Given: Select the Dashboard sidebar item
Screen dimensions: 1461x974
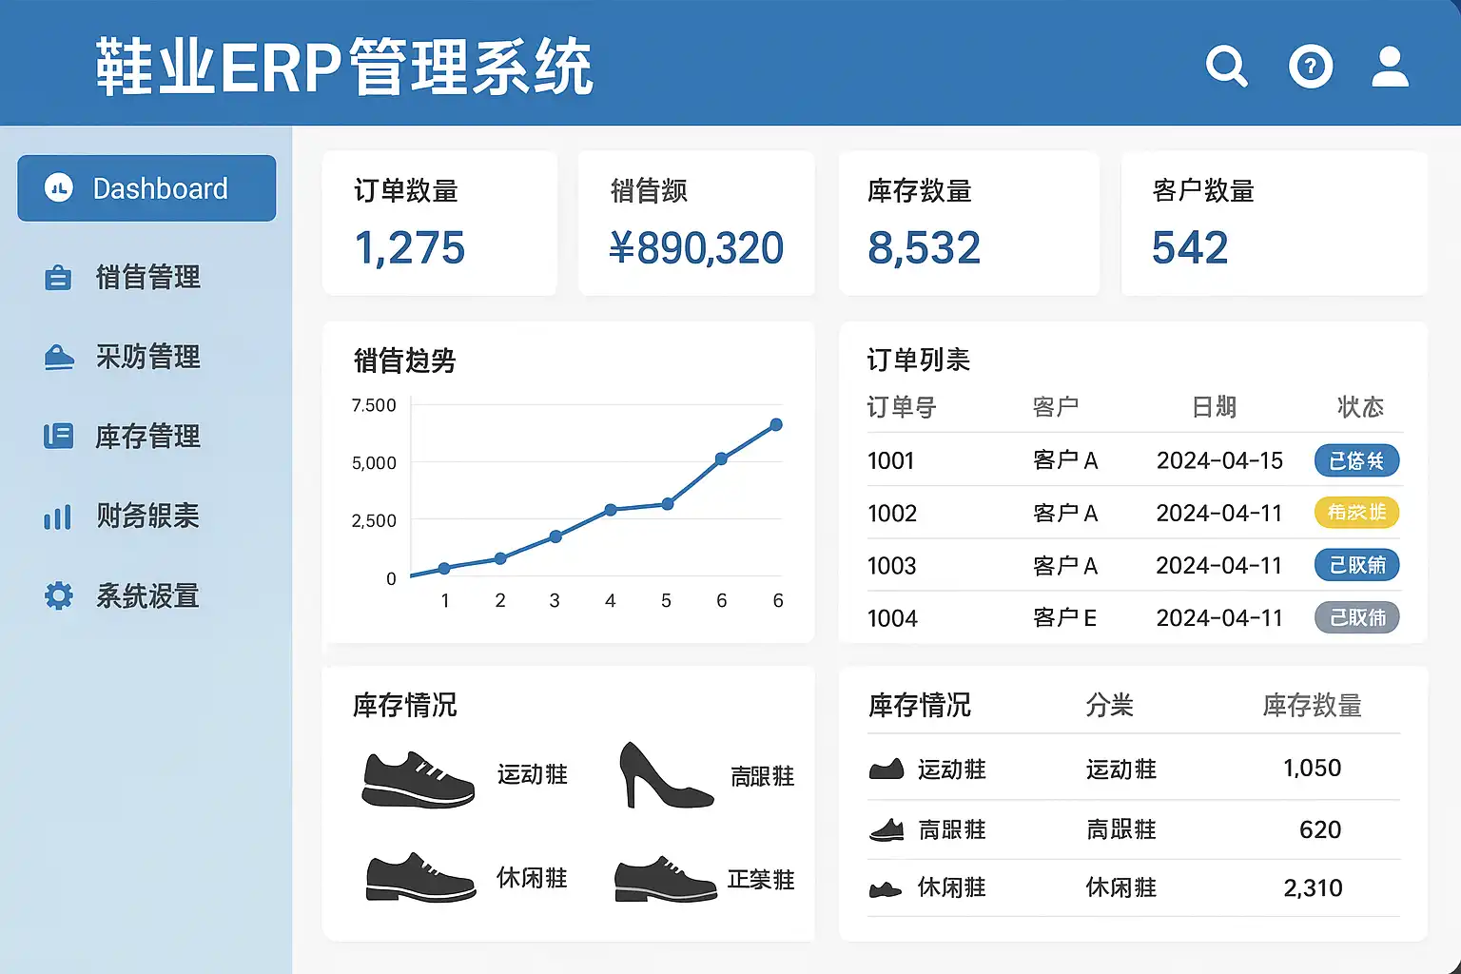Looking at the screenshot, I should (146, 188).
